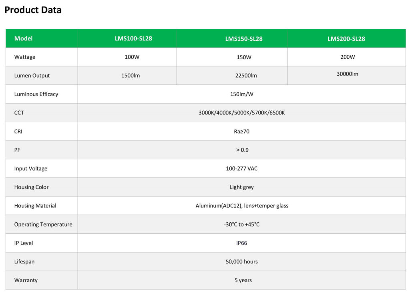Select the 150lm/W luminous efficacy value
Image resolution: width=410 pixels, height=295 pixels.
click(x=242, y=94)
